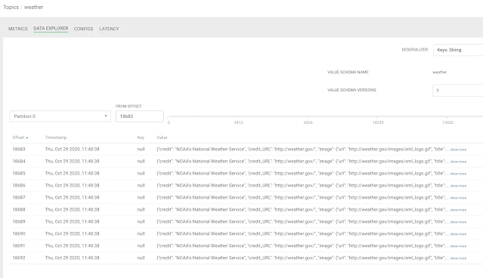This screenshot has width=483, height=278.
Task: Click offset slider at the 6826 mark
Action: coord(307,116)
